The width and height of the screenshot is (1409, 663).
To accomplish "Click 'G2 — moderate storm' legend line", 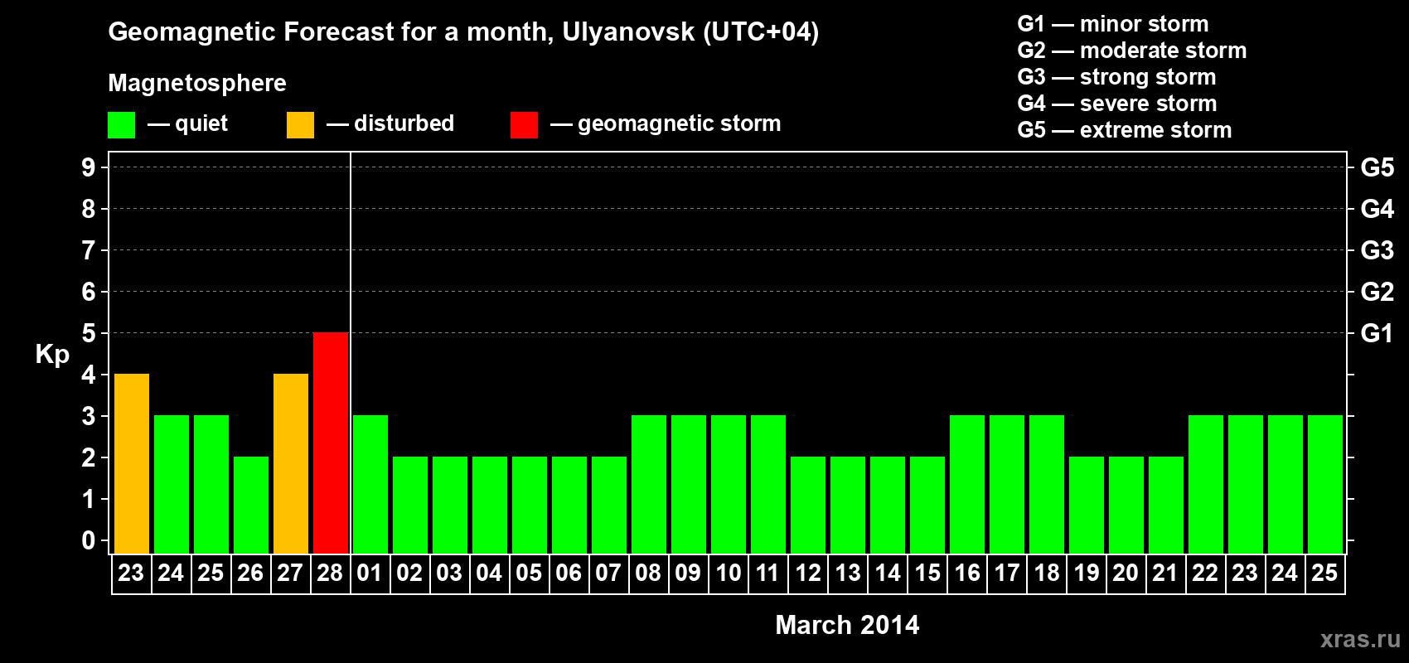I will pyautogui.click(x=1132, y=51).
